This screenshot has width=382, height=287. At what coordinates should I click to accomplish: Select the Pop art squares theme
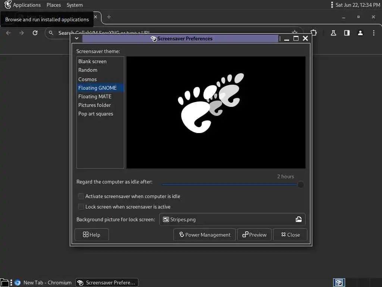click(100, 114)
